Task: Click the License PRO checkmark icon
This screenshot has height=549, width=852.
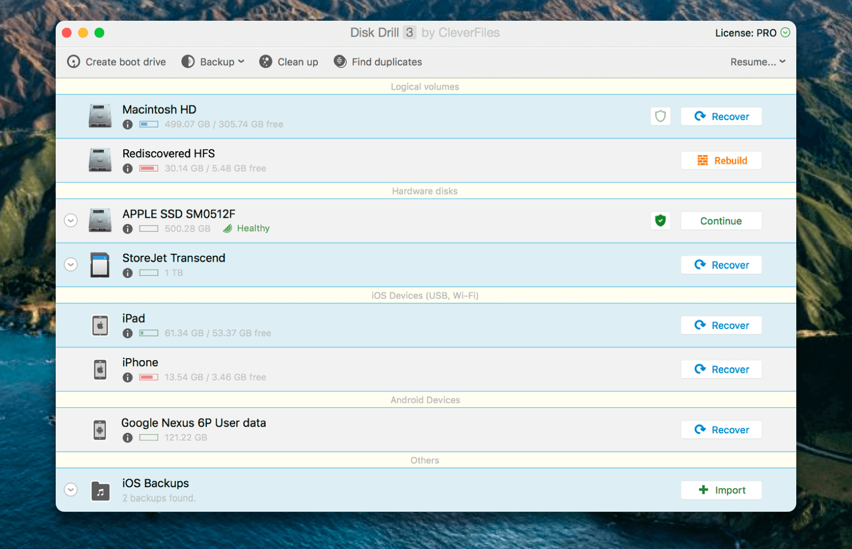Action: [785, 33]
